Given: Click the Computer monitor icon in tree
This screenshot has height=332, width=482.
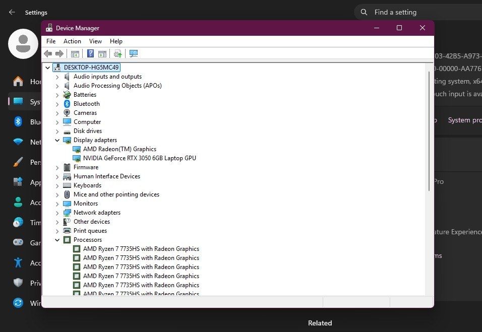Looking at the screenshot, I should (x=67, y=122).
